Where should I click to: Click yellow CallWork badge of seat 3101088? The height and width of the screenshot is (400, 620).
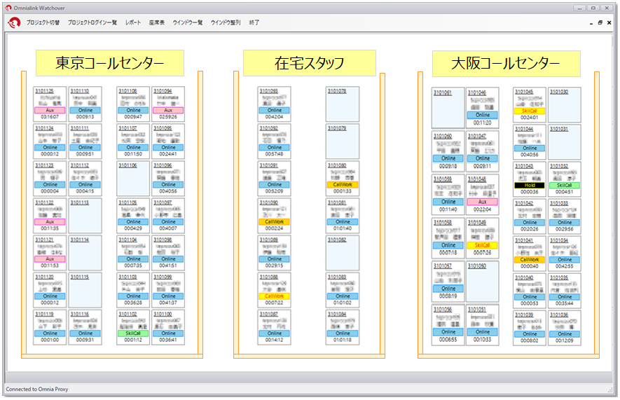coord(275,296)
